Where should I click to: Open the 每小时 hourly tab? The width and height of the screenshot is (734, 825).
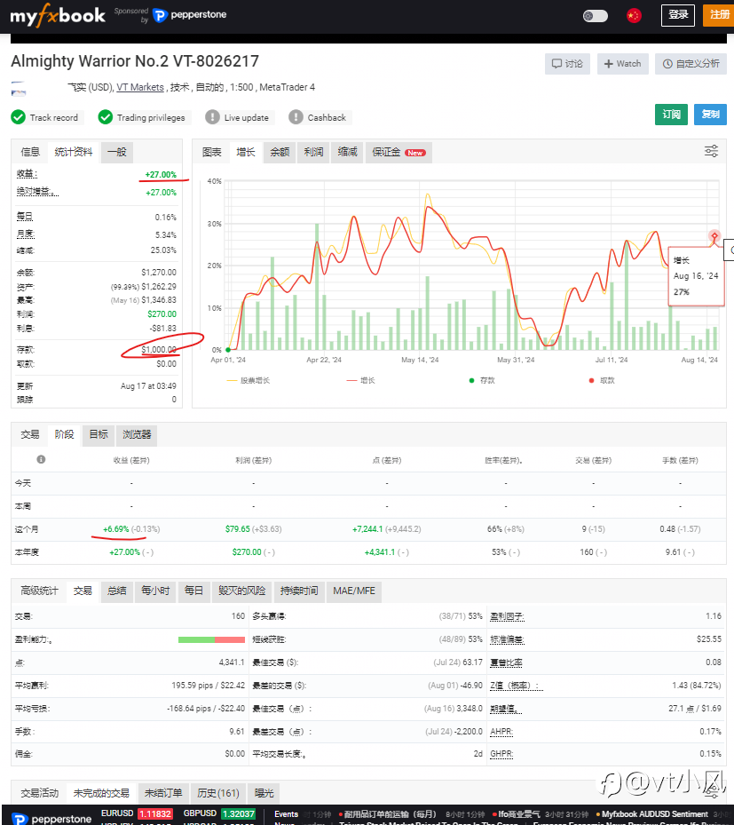click(x=155, y=591)
